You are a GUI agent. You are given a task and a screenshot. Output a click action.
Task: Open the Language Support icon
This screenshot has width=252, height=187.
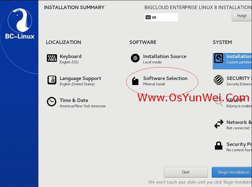pyautogui.click(x=52, y=80)
